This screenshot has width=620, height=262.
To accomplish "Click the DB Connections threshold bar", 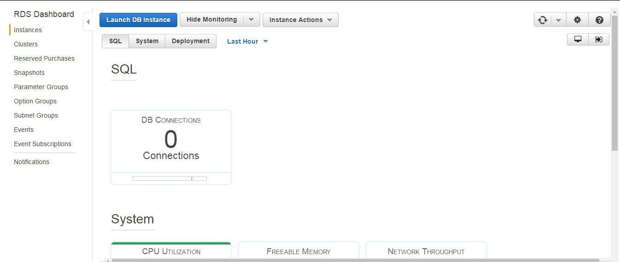I will tap(170, 178).
